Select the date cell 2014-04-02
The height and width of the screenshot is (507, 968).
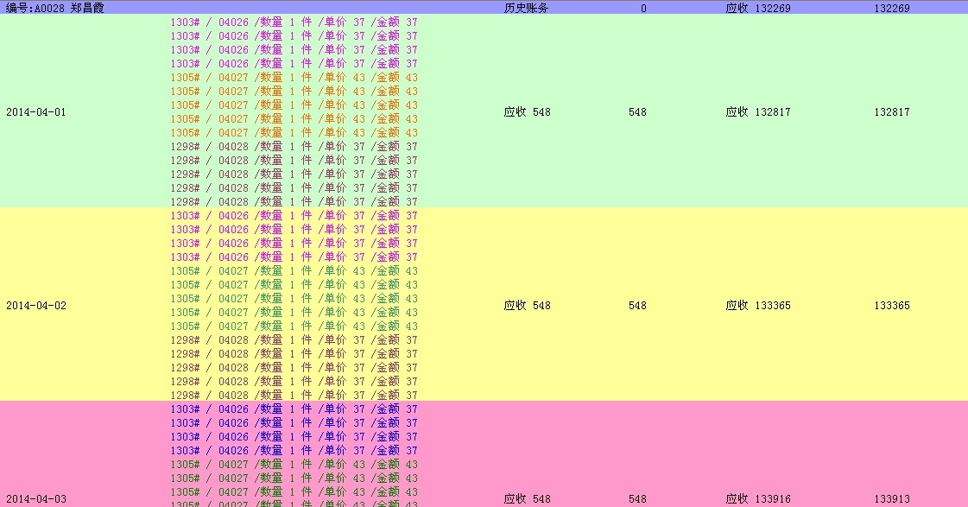[35, 306]
